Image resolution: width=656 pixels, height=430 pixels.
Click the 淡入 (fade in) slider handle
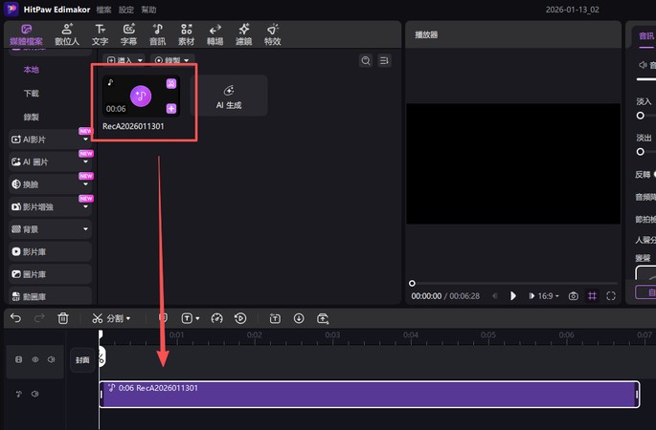click(x=640, y=115)
